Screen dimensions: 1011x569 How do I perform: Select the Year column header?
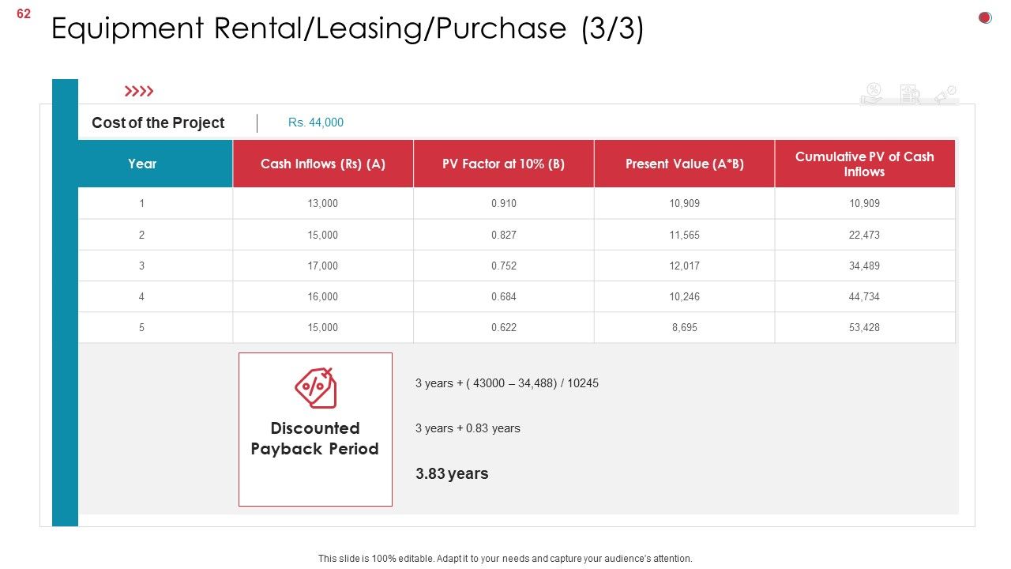[143, 164]
